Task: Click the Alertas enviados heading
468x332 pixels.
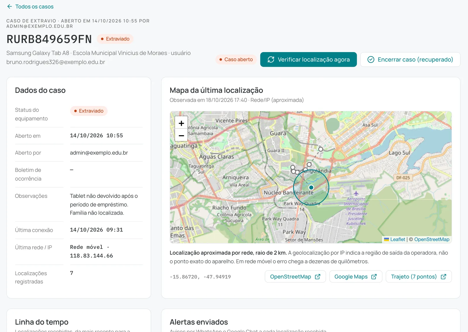Action: pyautogui.click(x=199, y=322)
